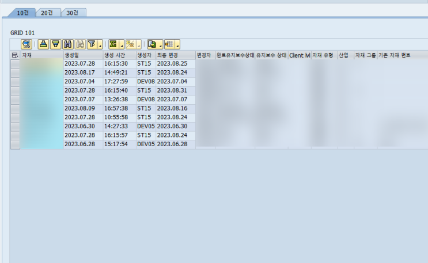Click the Details magnifier icon
The height and width of the screenshot is (263, 428).
click(x=26, y=44)
